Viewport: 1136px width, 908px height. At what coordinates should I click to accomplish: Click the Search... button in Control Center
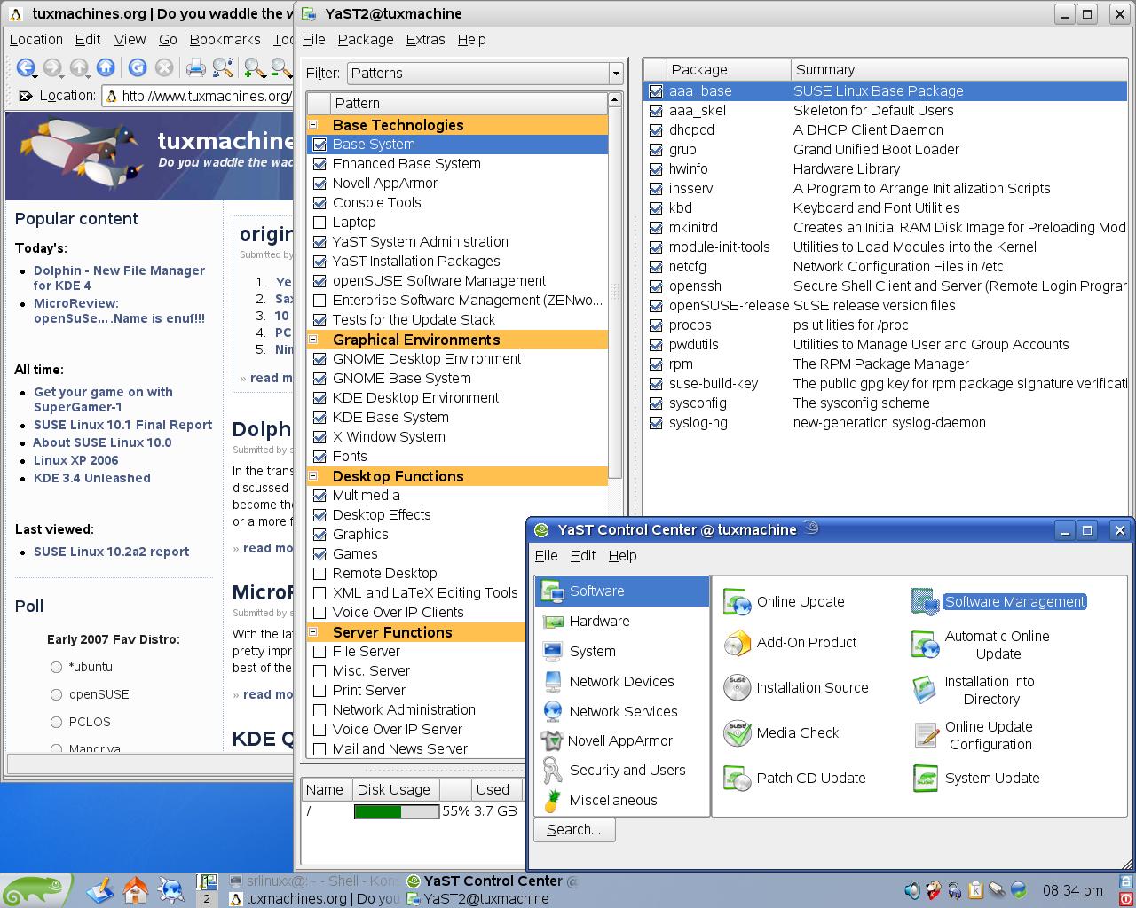pos(574,830)
